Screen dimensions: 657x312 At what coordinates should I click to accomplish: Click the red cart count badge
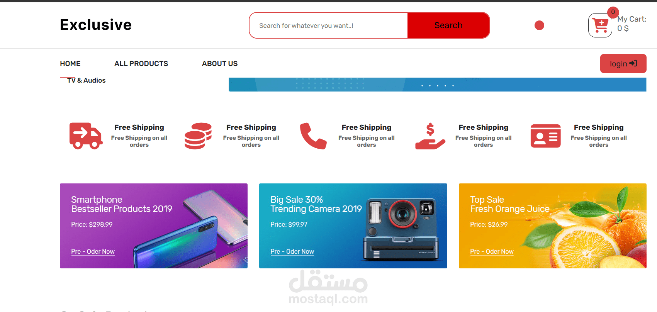[x=613, y=12]
